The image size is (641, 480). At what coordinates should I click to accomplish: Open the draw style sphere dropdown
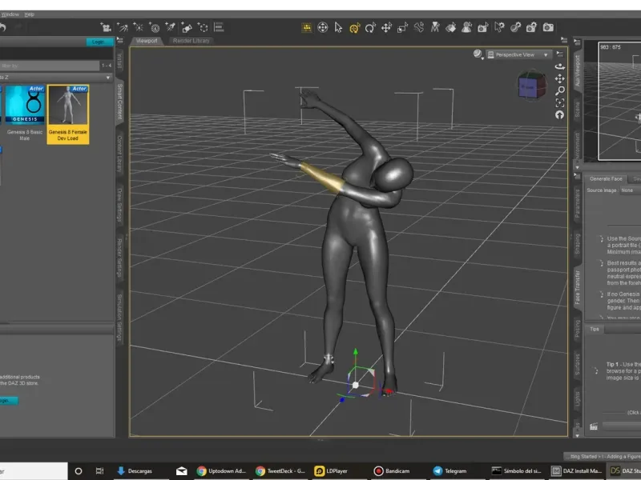(479, 54)
